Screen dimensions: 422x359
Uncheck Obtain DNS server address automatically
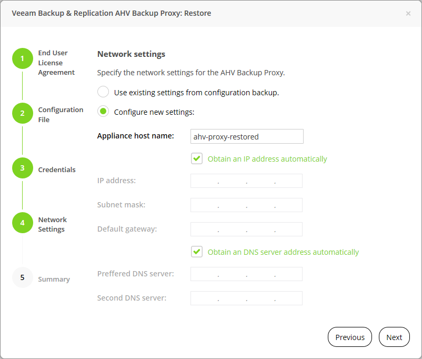[x=197, y=252]
